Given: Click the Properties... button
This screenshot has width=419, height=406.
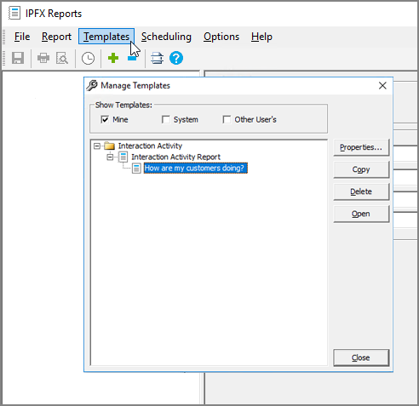Looking at the screenshot, I should pos(361,147).
